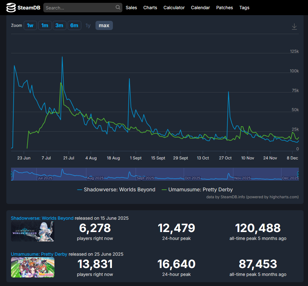Click the 12,479 24-hour peak value
This screenshot has height=286, width=308.
pos(176,228)
